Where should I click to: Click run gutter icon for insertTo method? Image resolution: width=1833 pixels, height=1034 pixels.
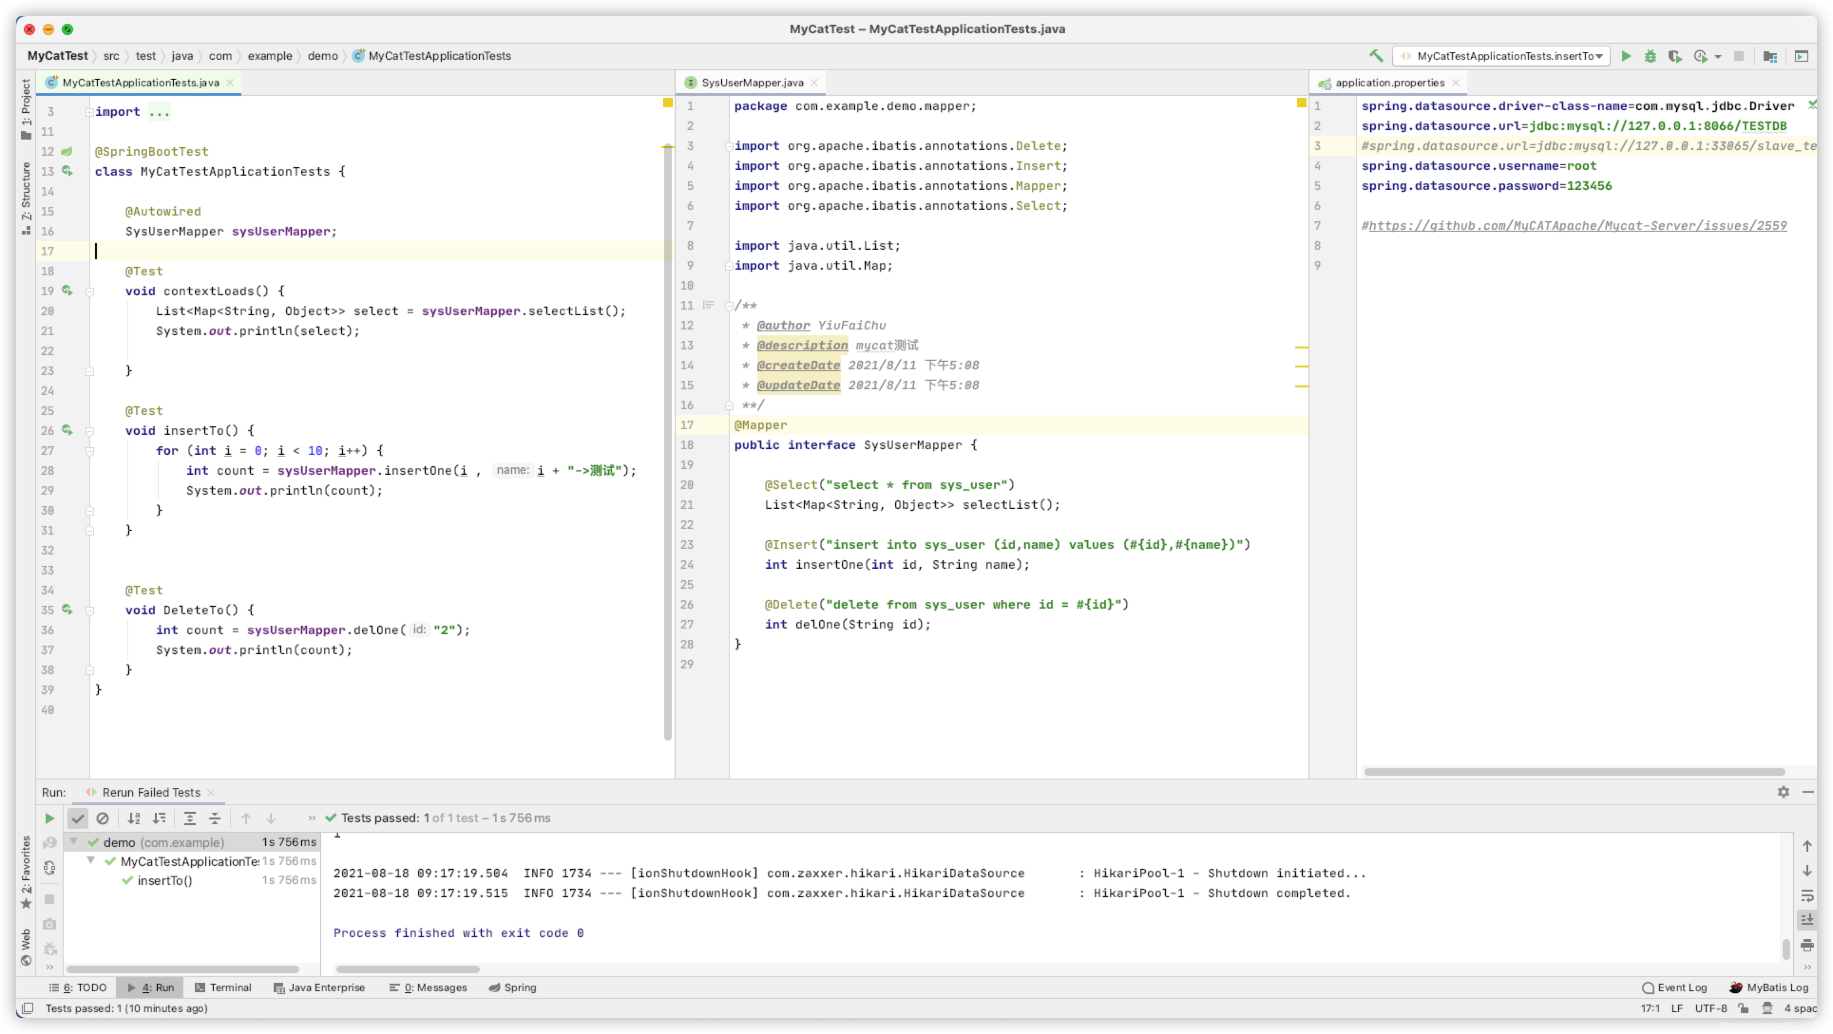pyautogui.click(x=67, y=430)
